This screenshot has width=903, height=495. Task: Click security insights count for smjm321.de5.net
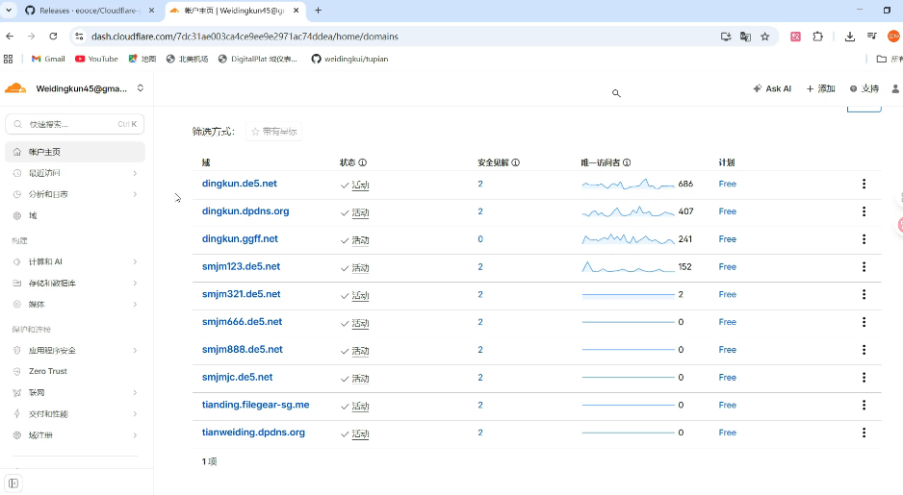tap(479, 294)
